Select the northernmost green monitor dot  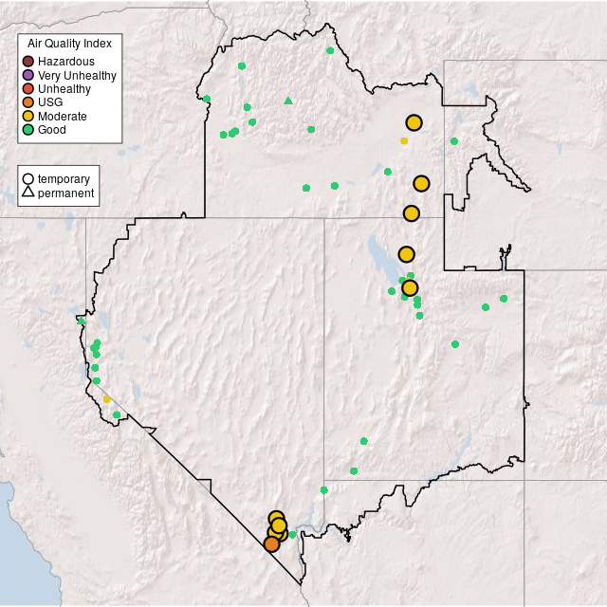pyautogui.click(x=330, y=50)
